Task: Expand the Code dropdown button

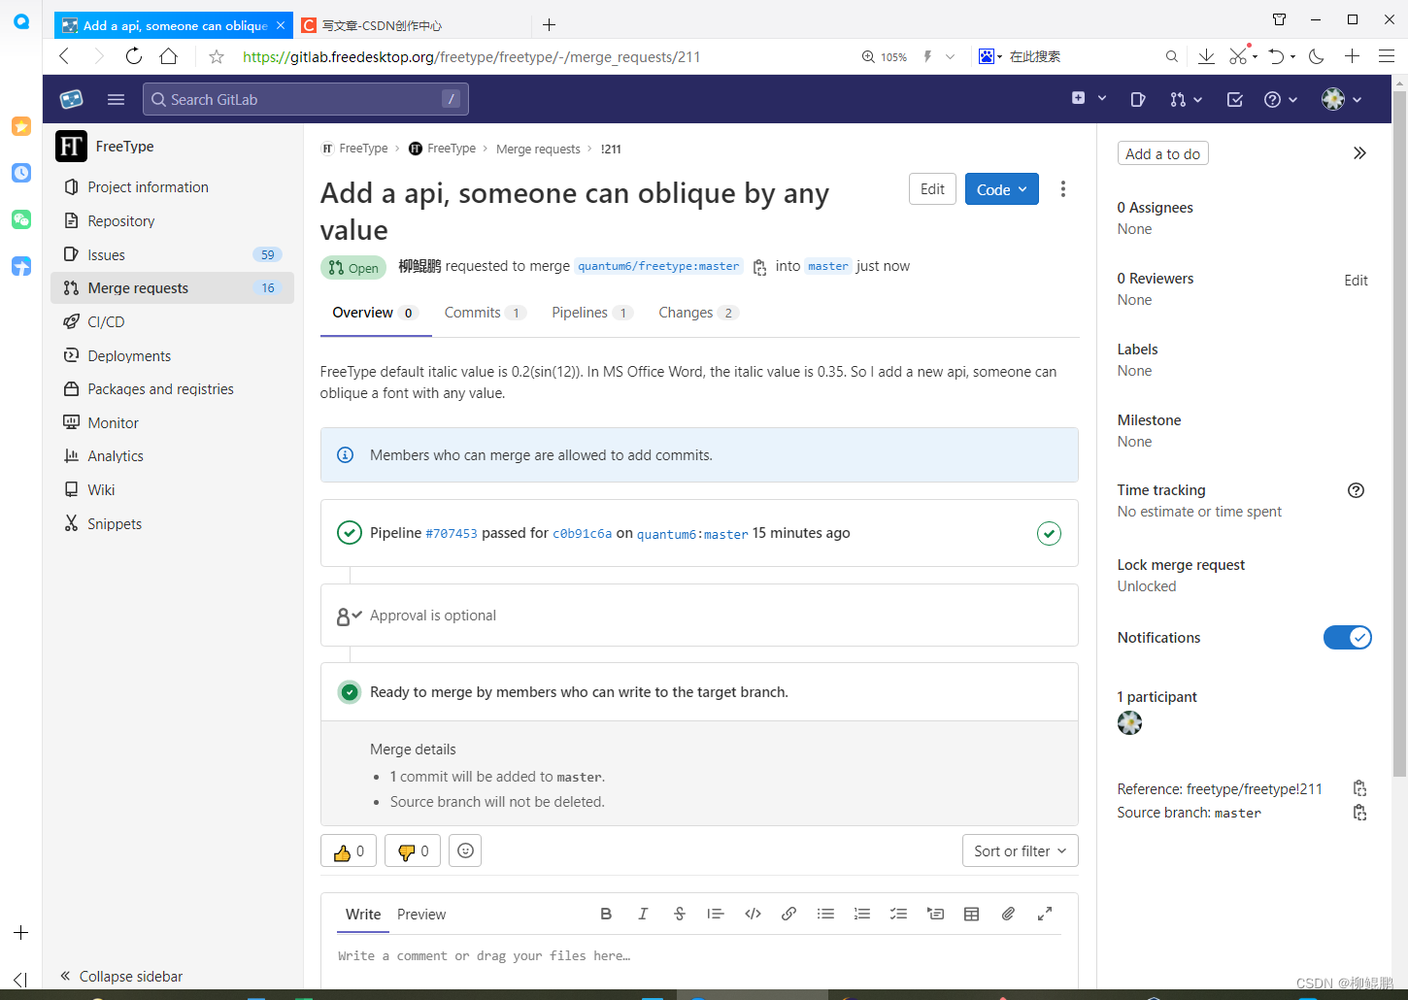Action: 1002,189
